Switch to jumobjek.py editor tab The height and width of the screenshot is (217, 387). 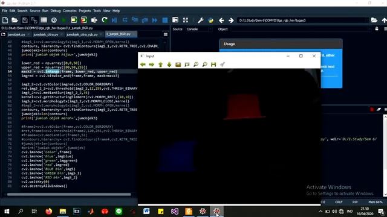click(x=16, y=34)
